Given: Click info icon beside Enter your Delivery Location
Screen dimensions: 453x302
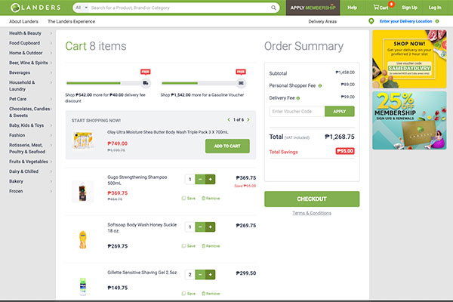Looking at the screenshot, I should (437, 21).
